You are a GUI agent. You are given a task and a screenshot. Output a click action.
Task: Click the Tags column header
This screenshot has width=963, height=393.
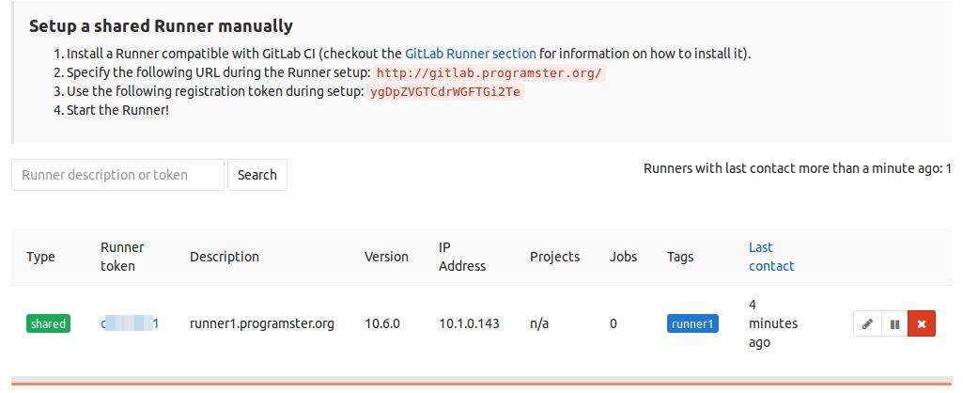pyautogui.click(x=680, y=257)
